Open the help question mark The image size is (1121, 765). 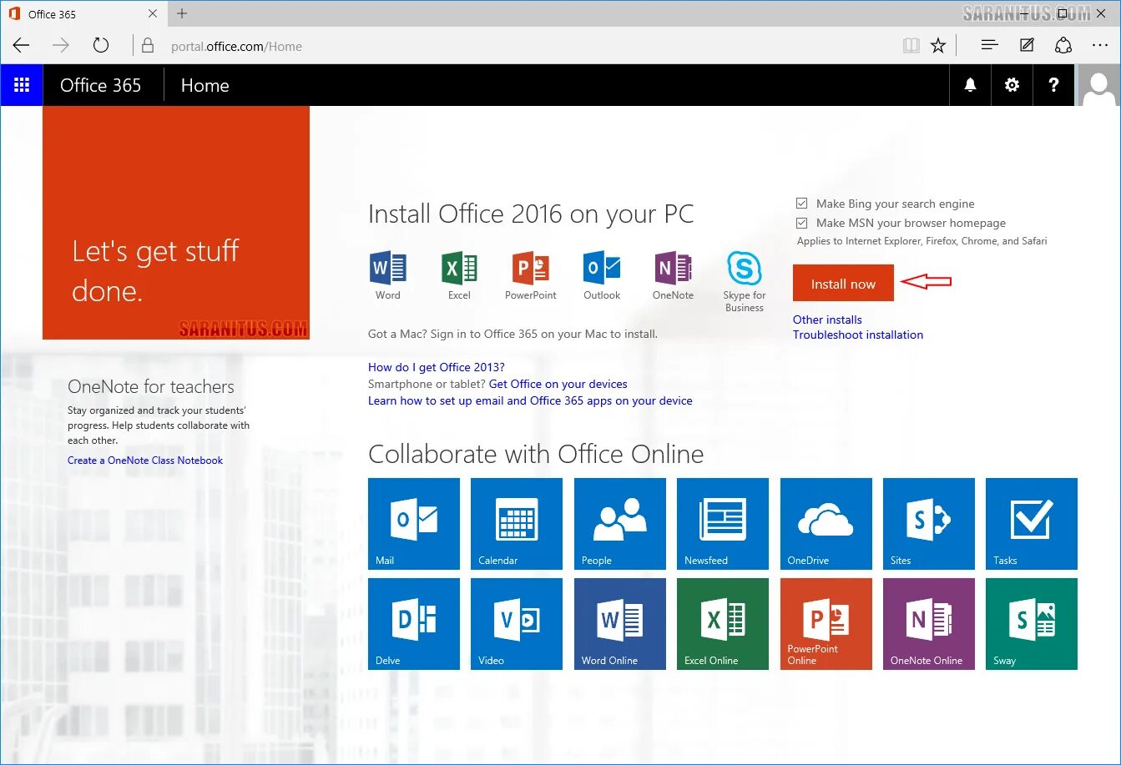[1053, 85]
